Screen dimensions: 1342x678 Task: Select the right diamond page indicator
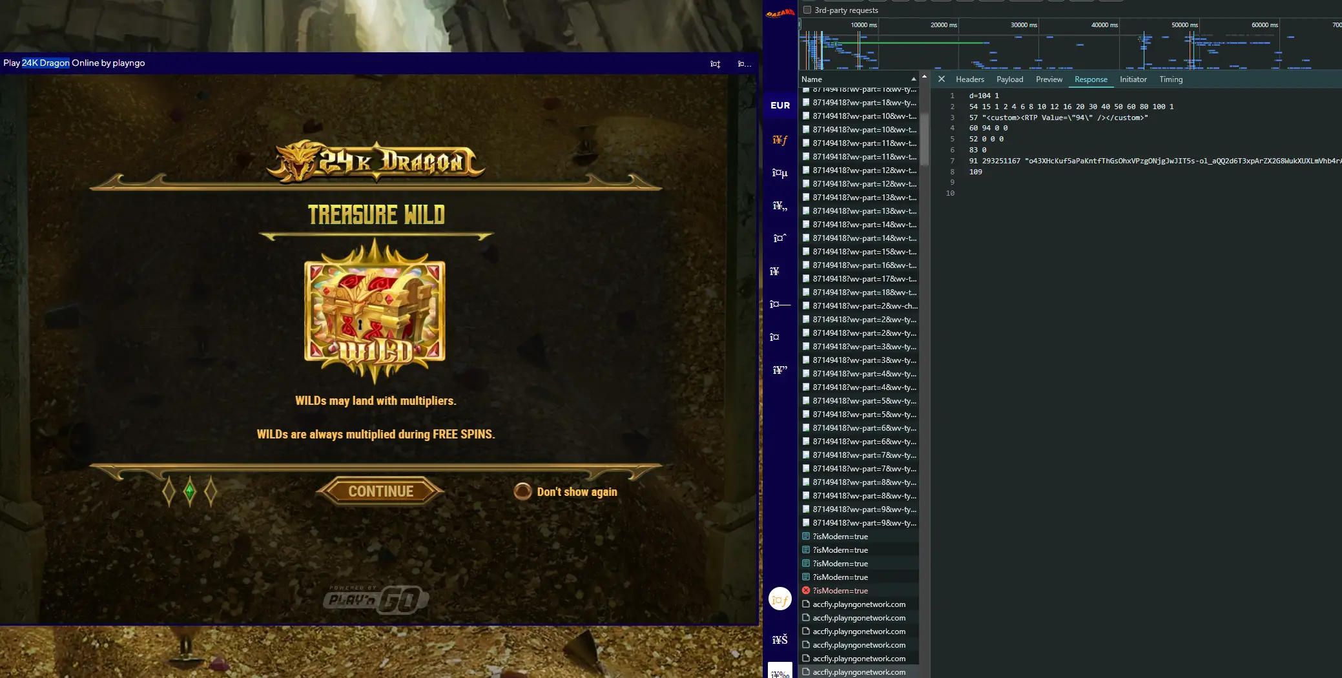[210, 491]
